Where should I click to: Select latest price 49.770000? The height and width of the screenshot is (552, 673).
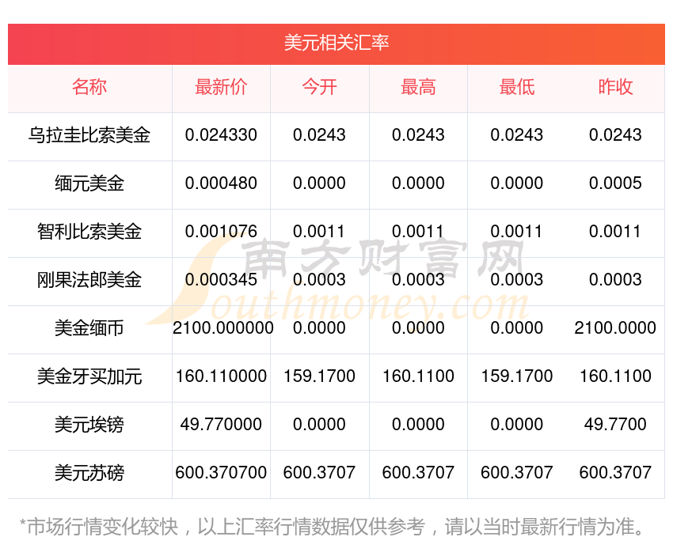[221, 425]
